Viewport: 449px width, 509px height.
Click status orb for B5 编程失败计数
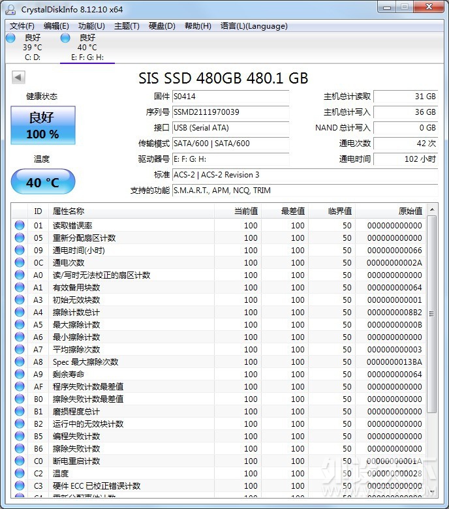pyautogui.click(x=20, y=436)
